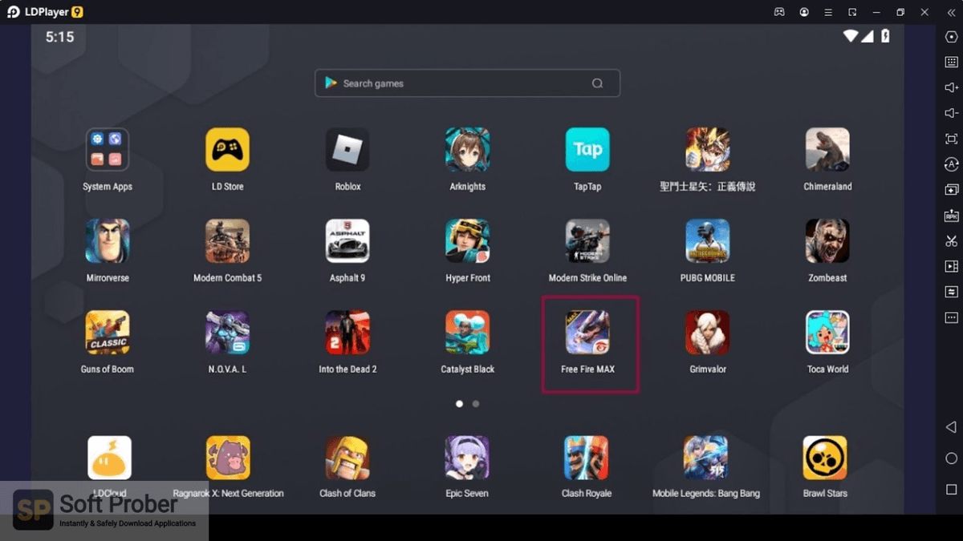Open Toca World app
The height and width of the screenshot is (541, 963).
(x=827, y=333)
